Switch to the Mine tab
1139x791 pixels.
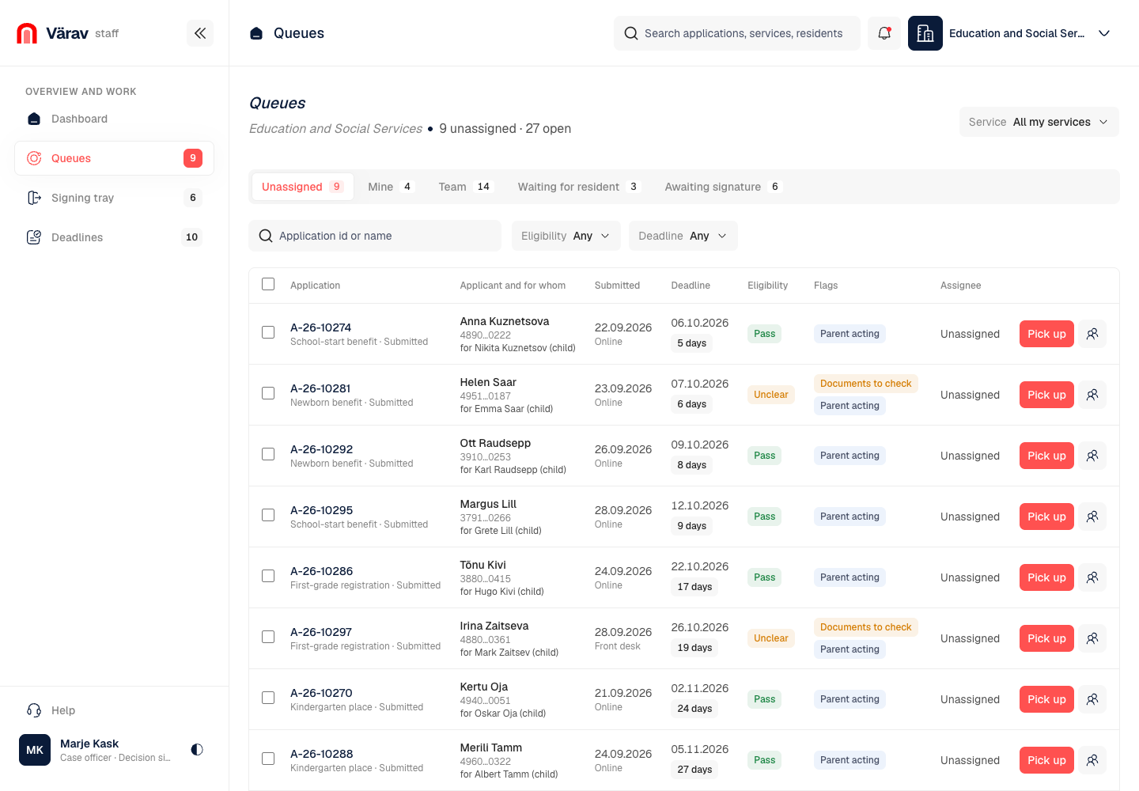[391, 187]
